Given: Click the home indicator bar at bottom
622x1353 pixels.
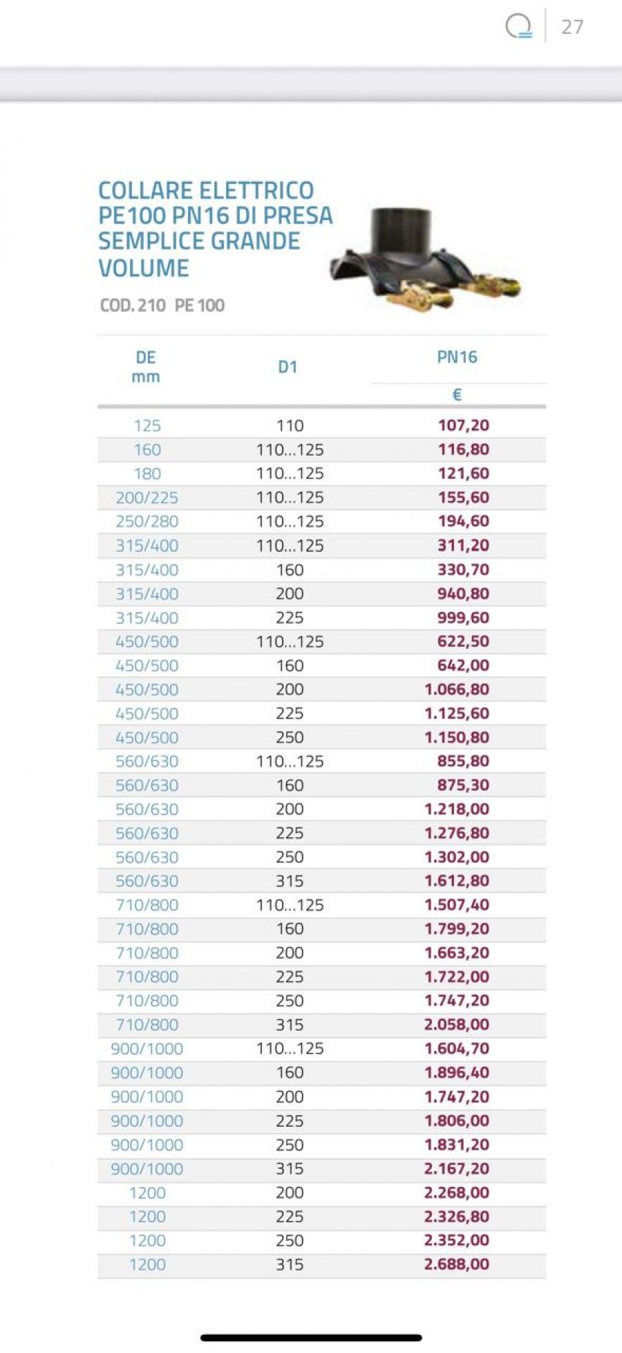Looking at the screenshot, I should (x=311, y=1338).
